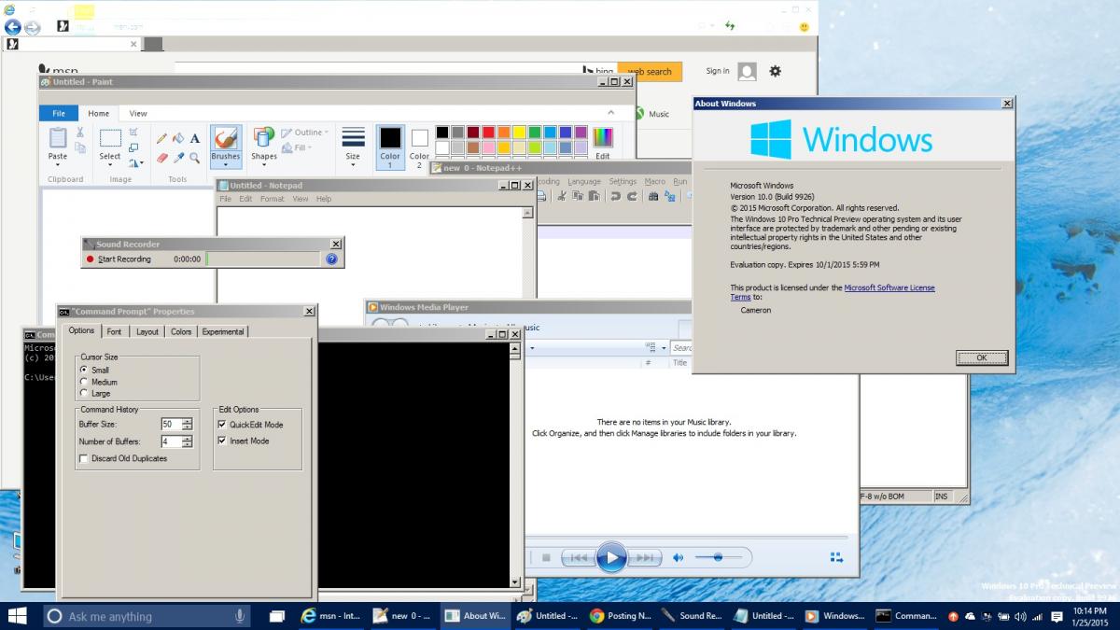Viewport: 1120px width, 630px height.
Task: Pick the Eraser tool in Paint
Action: (x=161, y=158)
